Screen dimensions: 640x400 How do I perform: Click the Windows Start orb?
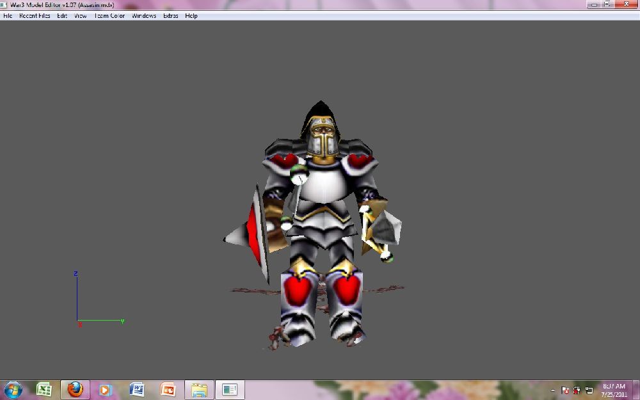[x=13, y=390]
